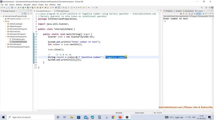The image size is (214, 120).
Task: Click Remove All Terminated Launches icon
Action: pos(186,14)
